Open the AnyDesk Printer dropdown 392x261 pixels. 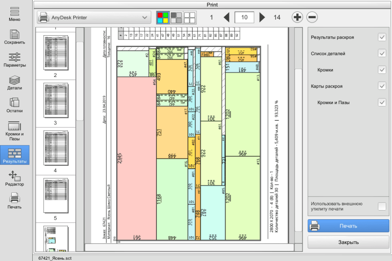pos(94,17)
